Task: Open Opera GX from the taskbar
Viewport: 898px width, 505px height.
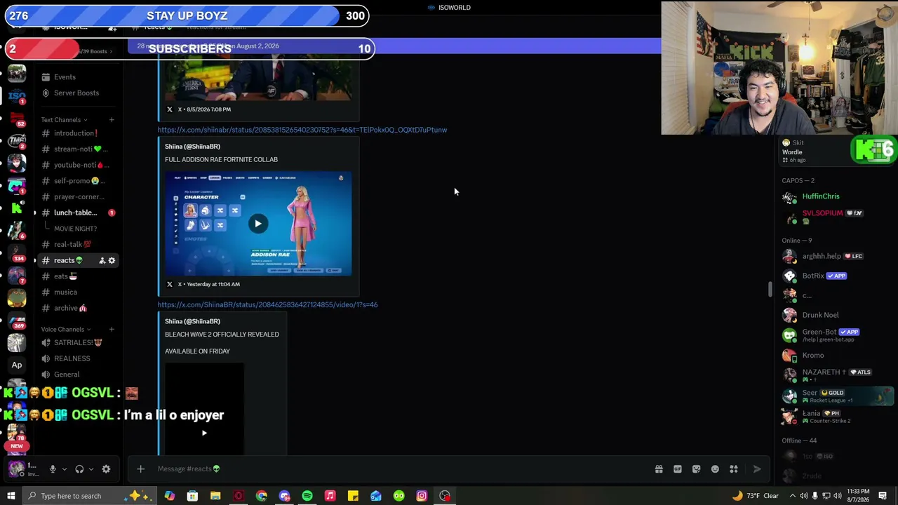Action: coord(239,496)
